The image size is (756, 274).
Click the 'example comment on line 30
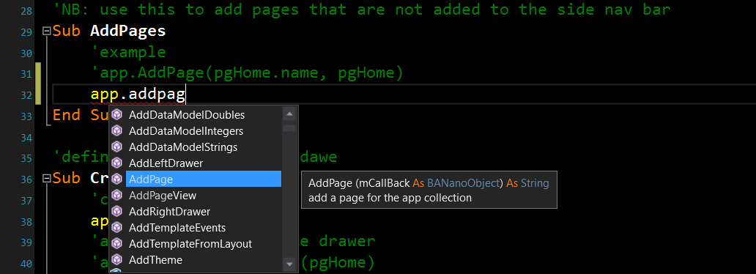tap(128, 52)
